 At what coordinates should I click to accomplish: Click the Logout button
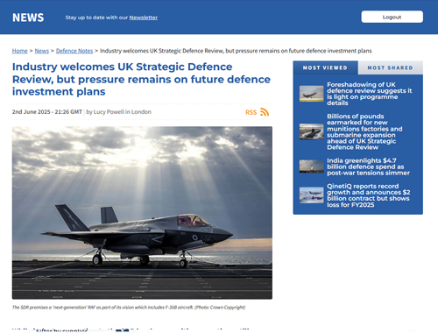392,17
